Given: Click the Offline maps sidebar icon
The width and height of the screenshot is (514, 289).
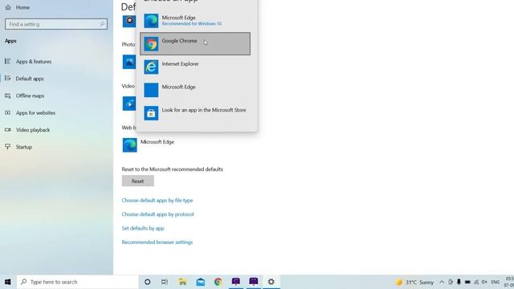Looking at the screenshot, I should click(7, 96).
